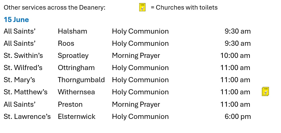Click St. Wilfred's church name
This screenshot has height=133, width=281.
23,68
